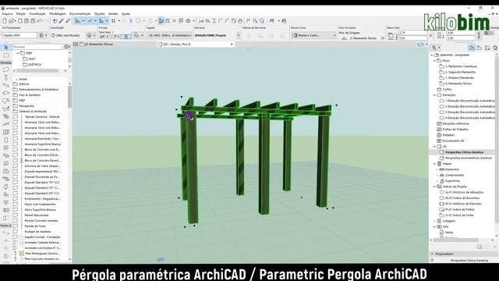Open the Planta e Corte dropdown
Image resolution: width=499 pixels, height=281 pixels.
pos(313,35)
